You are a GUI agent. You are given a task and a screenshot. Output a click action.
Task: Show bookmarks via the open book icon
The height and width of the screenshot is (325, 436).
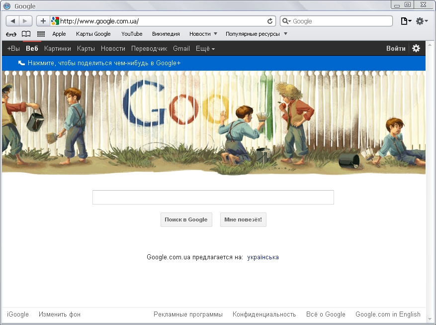pos(26,34)
